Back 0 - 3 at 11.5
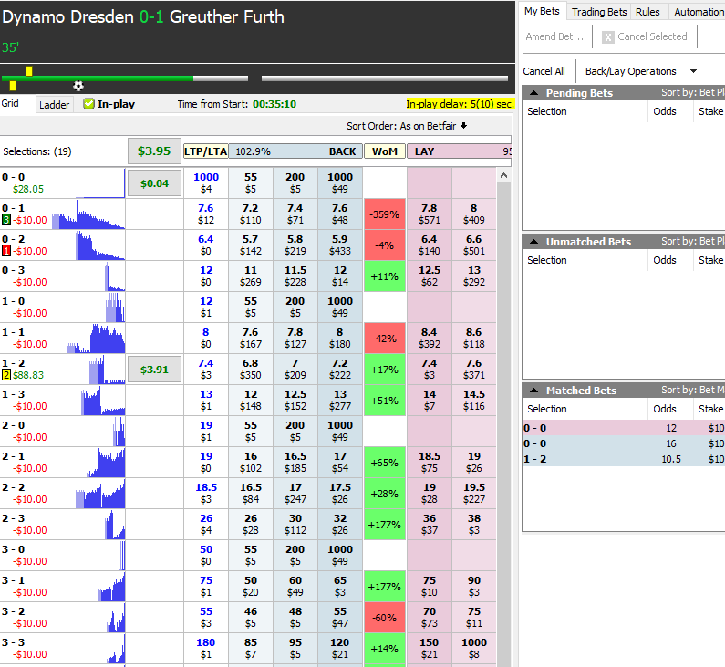This screenshot has height=667, width=725. [x=295, y=276]
